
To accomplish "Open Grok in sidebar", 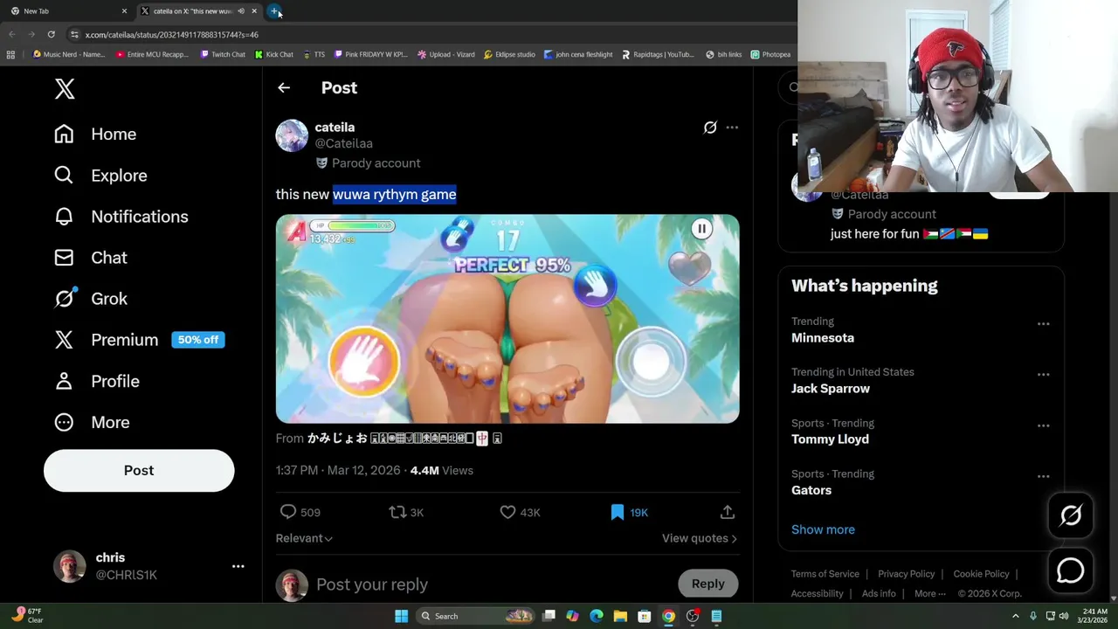I will 90,299.
